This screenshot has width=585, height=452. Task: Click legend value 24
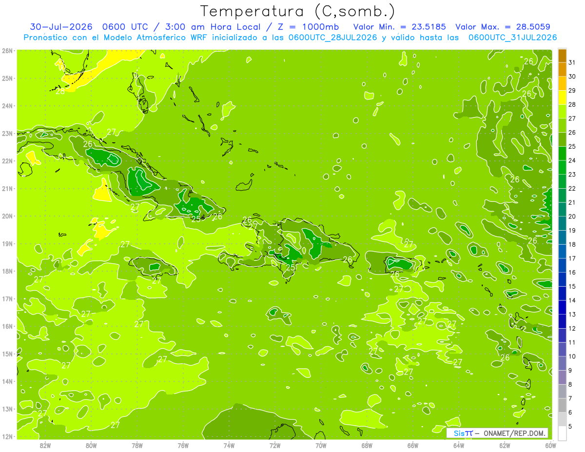click(572, 160)
